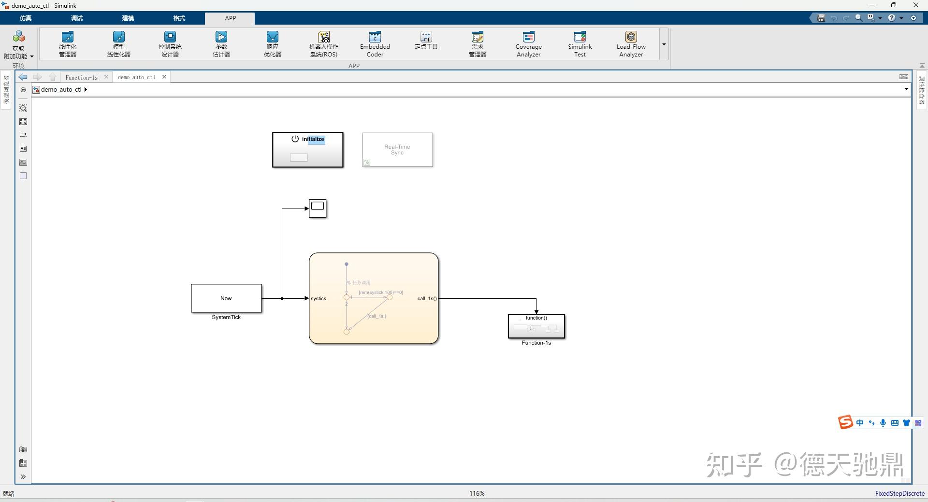Viewport: 928px width, 502px height.
Task: Open 机器人操作系统(ROS) app
Action: pos(324,44)
